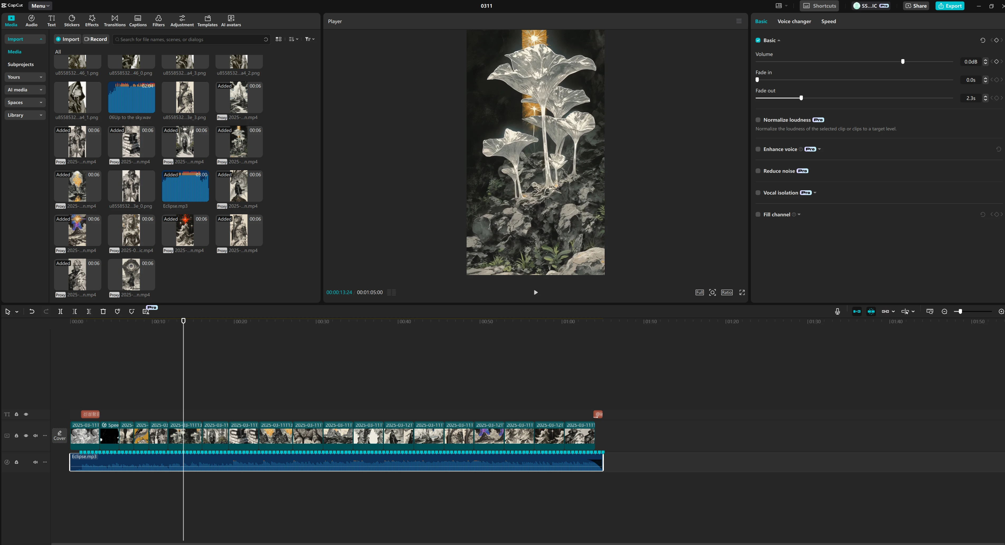The width and height of the screenshot is (1005, 545).
Task: Open the Filters panel
Action: [x=158, y=21]
